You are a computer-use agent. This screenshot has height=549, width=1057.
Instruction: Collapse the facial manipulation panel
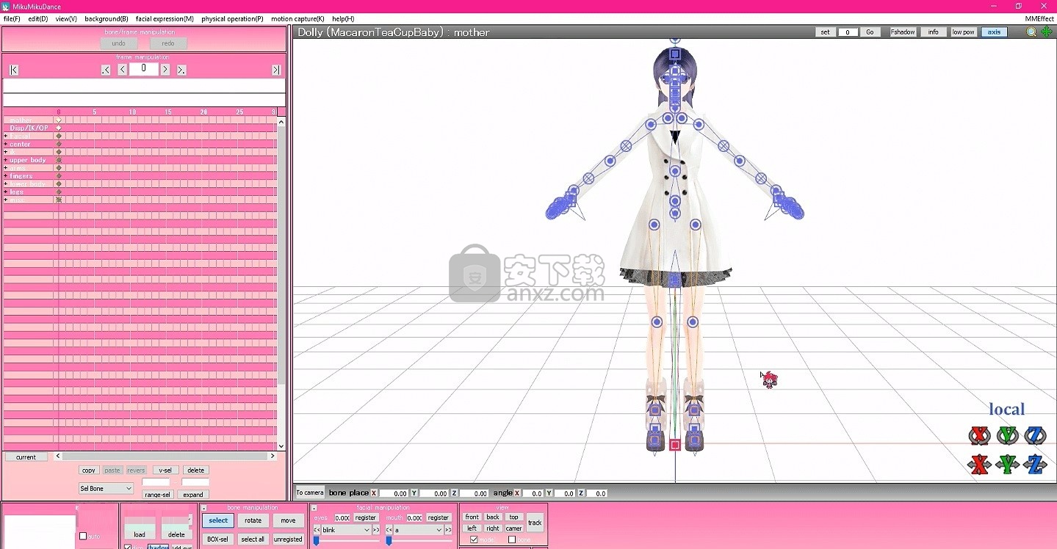[314, 508]
